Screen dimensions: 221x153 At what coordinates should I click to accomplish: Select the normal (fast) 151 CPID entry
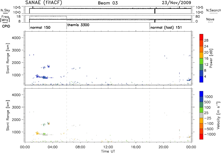point(166,27)
